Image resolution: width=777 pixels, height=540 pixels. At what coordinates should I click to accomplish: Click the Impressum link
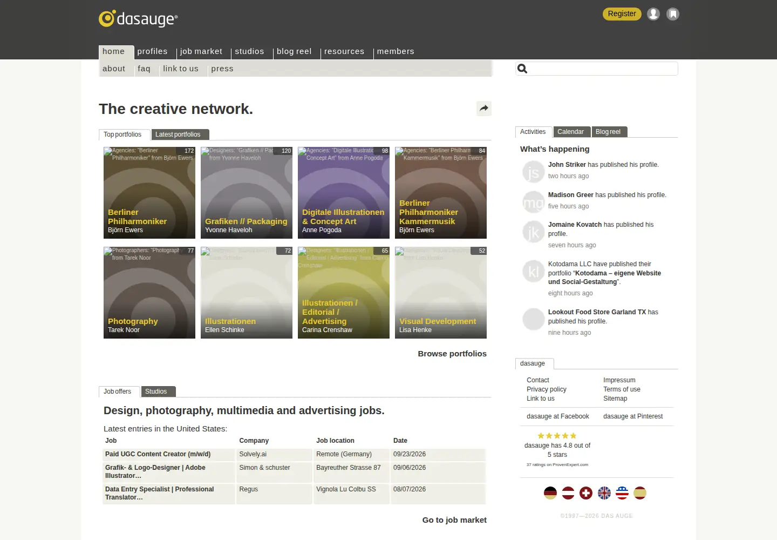pos(619,380)
